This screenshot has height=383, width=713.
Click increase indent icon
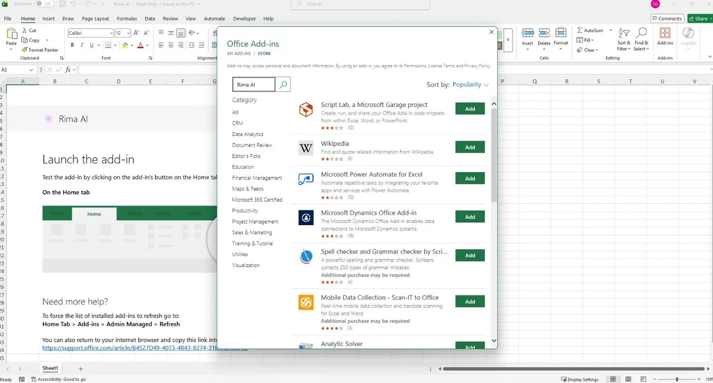pos(202,45)
